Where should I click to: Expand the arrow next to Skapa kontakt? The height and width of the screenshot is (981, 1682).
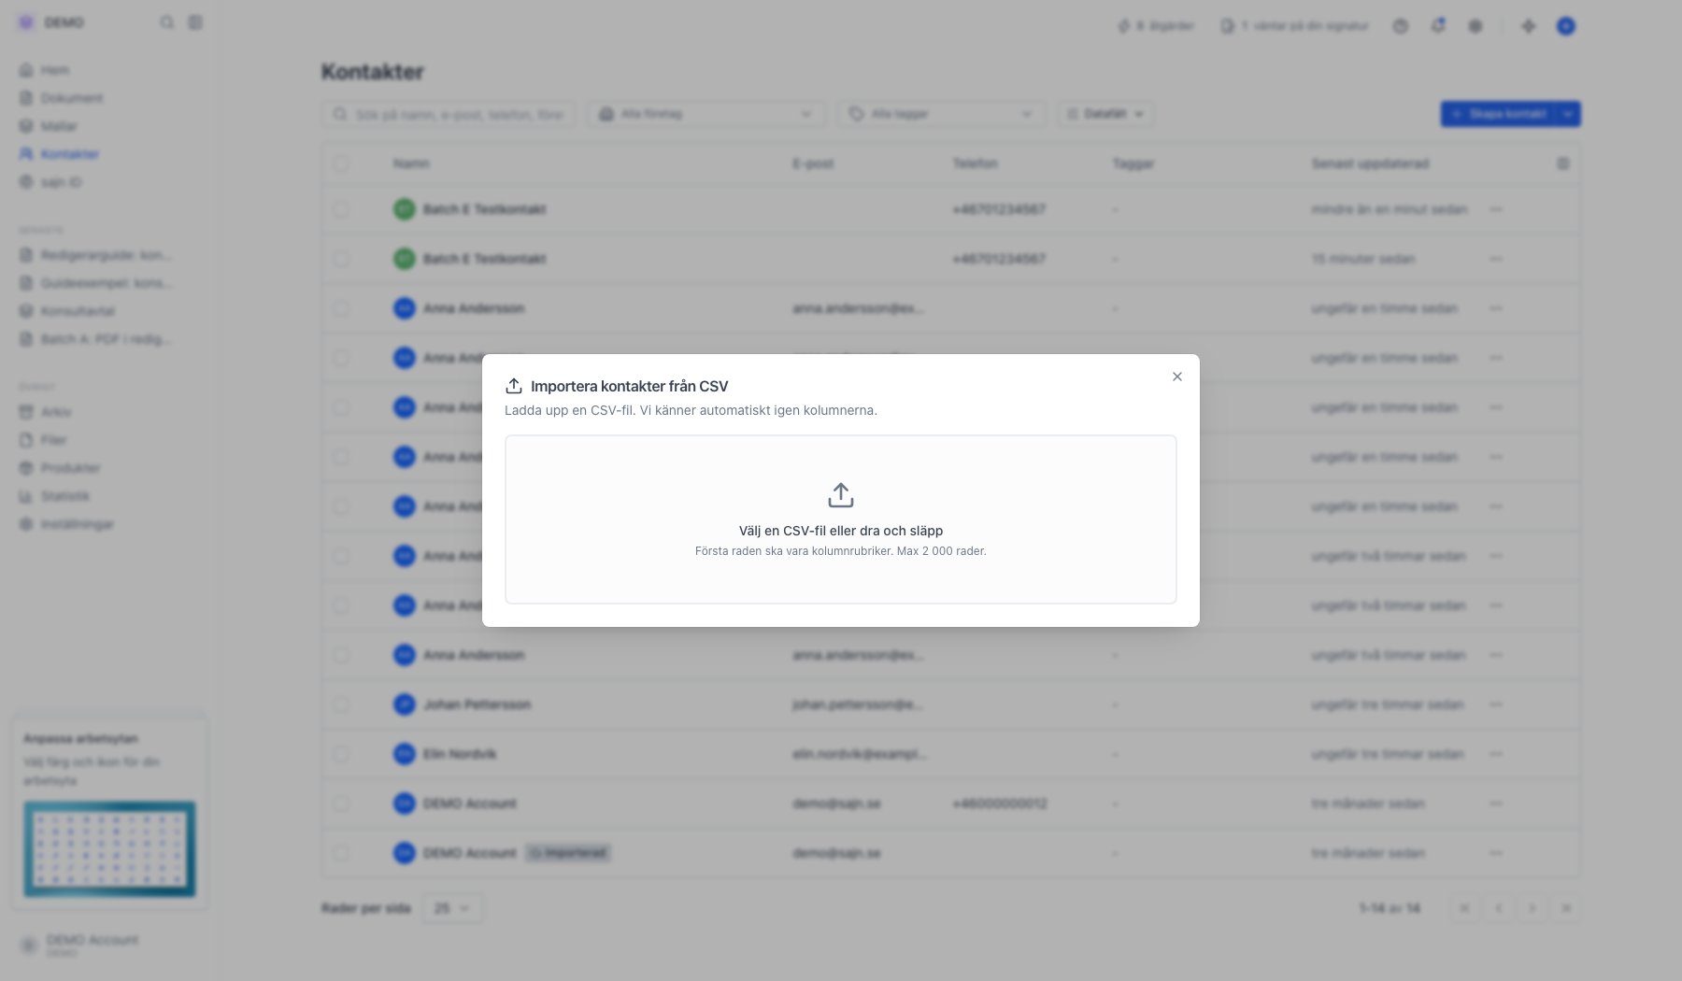click(x=1569, y=114)
